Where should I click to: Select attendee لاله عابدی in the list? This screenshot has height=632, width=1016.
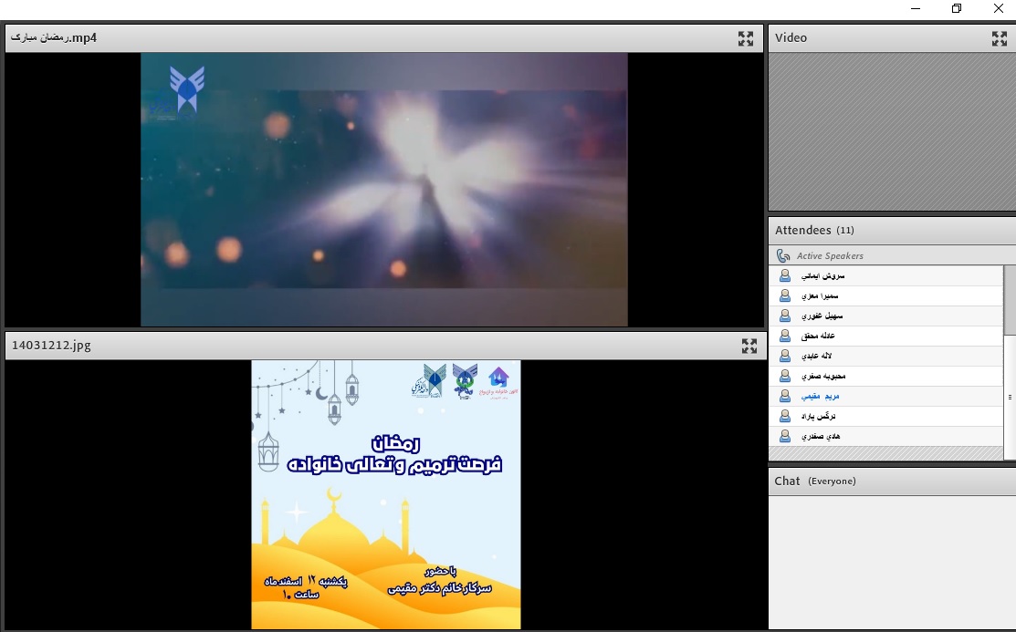pyautogui.click(x=821, y=356)
